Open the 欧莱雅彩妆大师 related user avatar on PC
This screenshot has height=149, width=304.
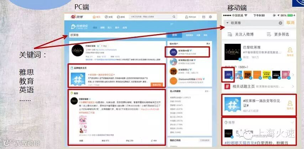173,62
